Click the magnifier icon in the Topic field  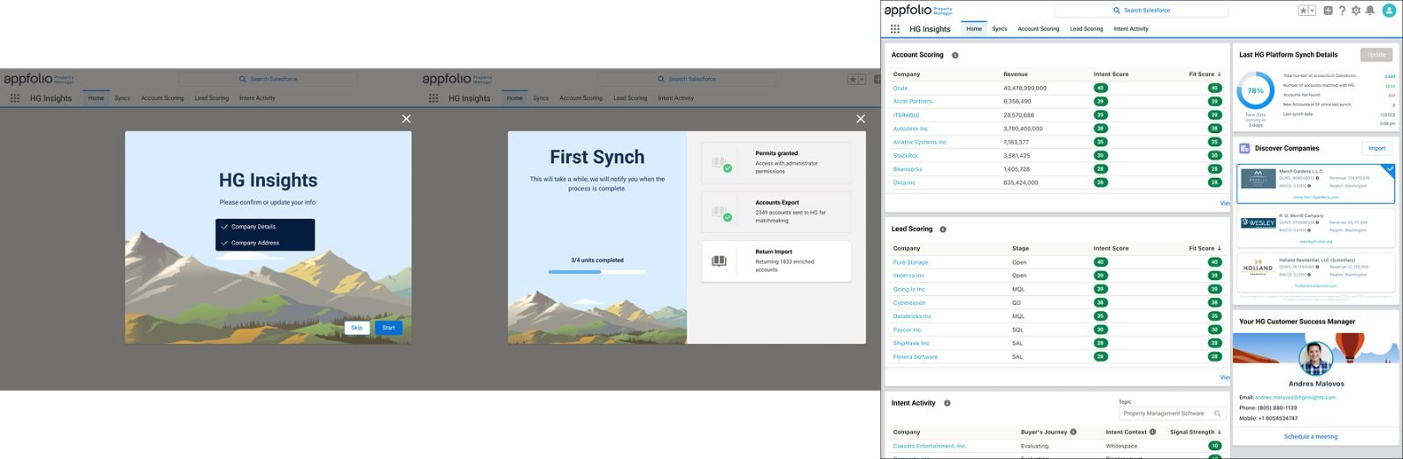pyautogui.click(x=1217, y=413)
